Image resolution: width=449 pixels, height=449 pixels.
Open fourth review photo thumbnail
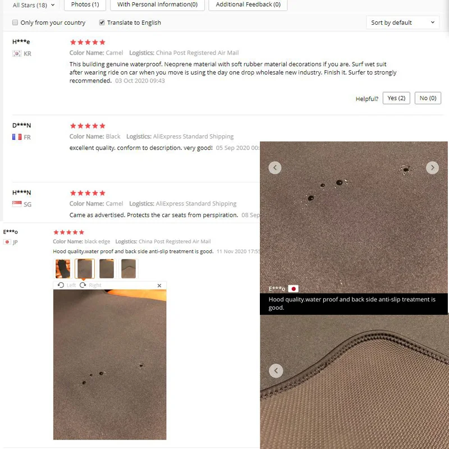(129, 269)
